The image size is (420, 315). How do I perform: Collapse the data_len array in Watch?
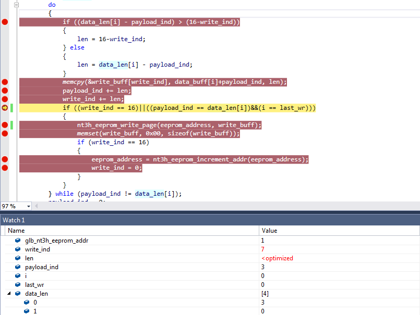9,293
